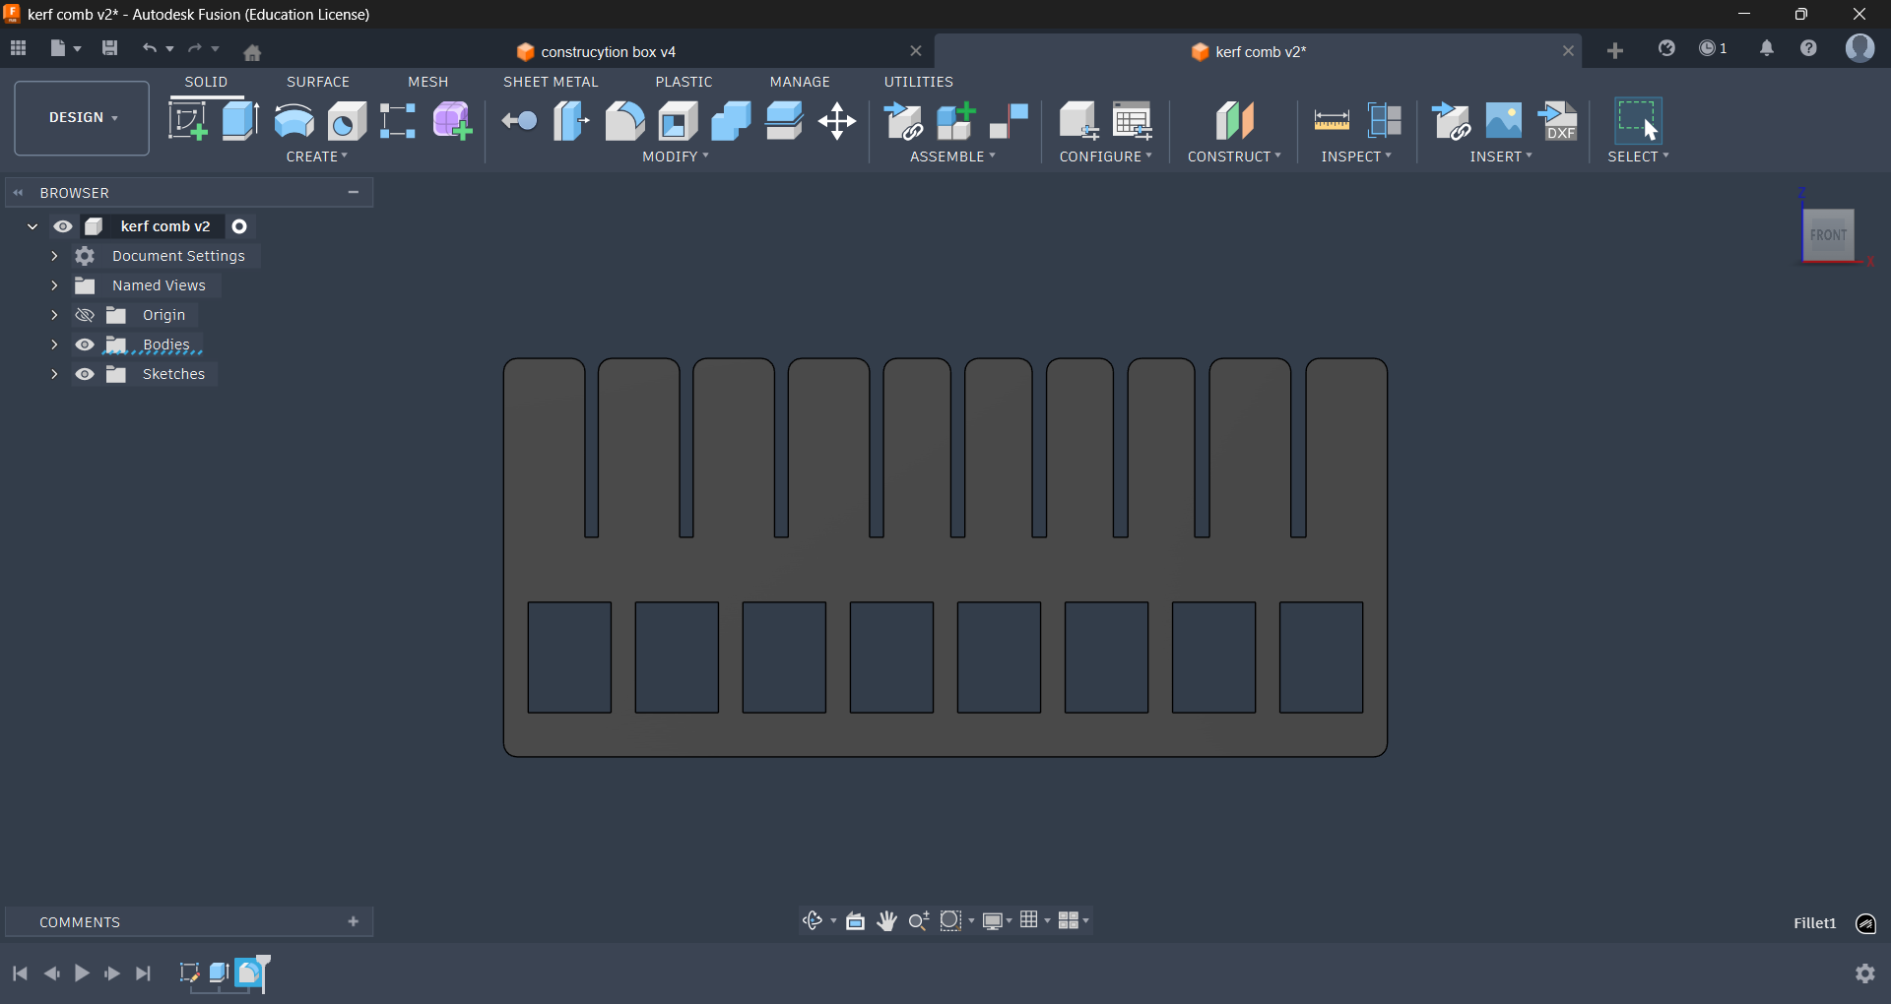The width and height of the screenshot is (1891, 1004).
Task: Toggle visibility of kerf comb v2 component
Action: pos(63,226)
